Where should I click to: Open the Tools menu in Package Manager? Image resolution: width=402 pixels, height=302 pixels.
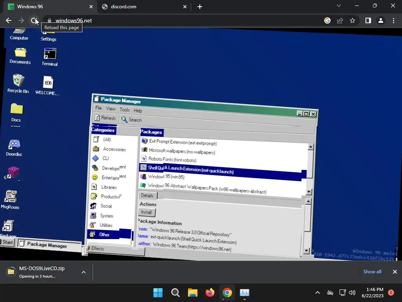[x=124, y=110]
